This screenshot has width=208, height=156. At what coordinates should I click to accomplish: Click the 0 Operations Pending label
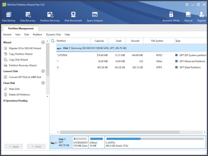click(15, 101)
